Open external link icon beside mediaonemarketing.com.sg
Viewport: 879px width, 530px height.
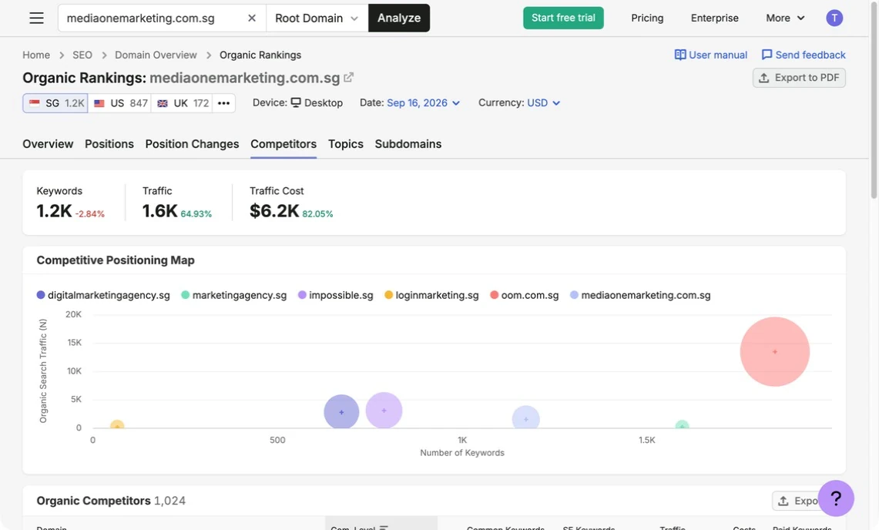(349, 77)
